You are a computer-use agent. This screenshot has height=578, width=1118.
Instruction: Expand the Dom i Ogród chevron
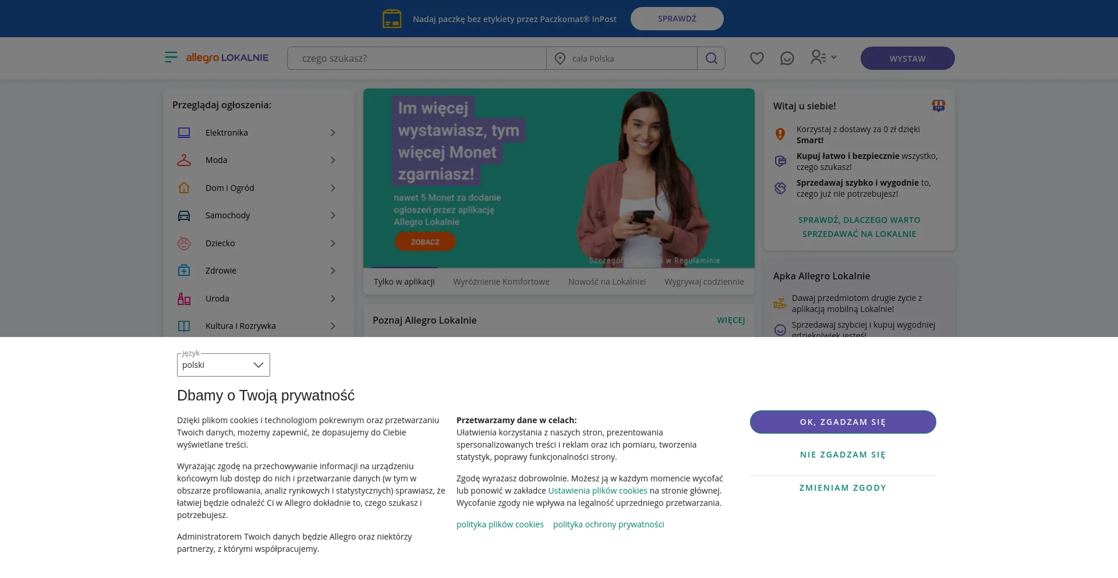[x=333, y=188]
